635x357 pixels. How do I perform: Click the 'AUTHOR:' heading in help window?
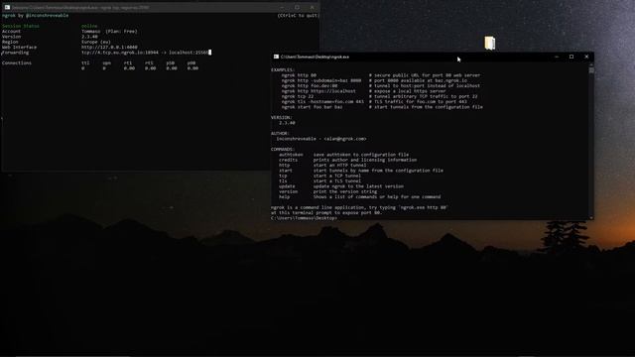point(280,133)
